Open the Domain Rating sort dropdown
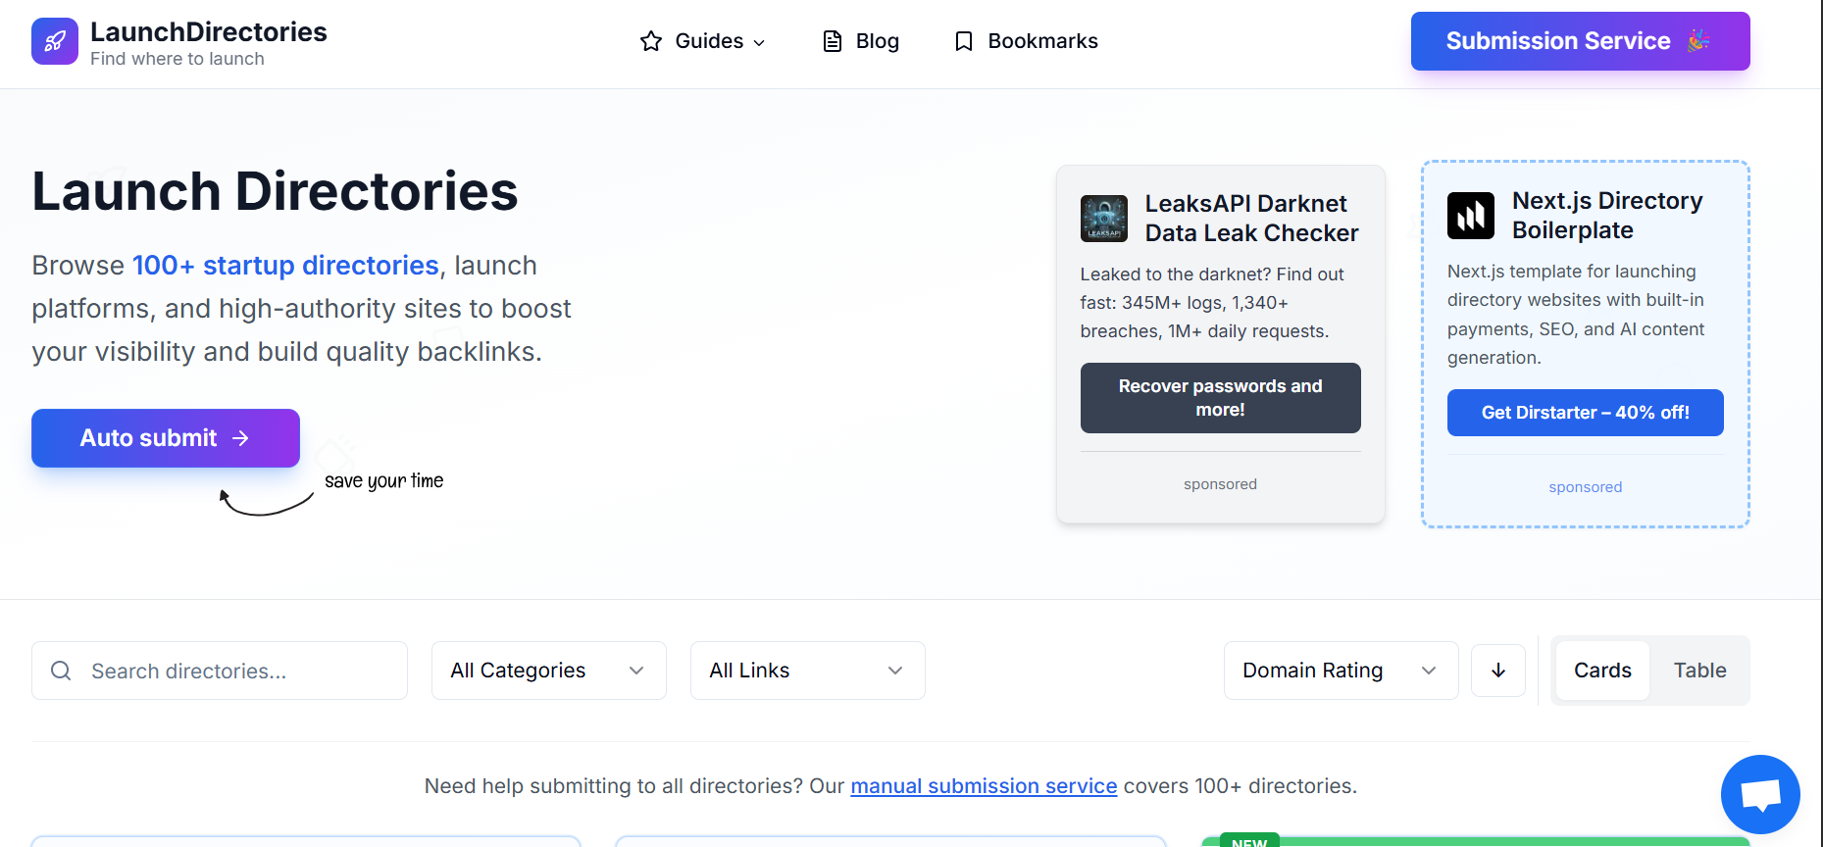This screenshot has width=1823, height=847. [x=1341, y=671]
